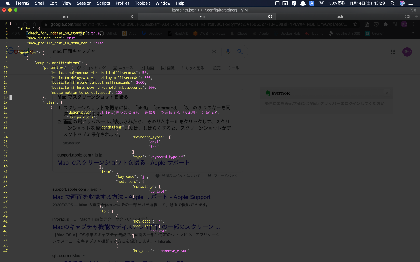Open the Qrunch bookmark
The width and height of the screenshot is (420, 262).
[374, 34]
